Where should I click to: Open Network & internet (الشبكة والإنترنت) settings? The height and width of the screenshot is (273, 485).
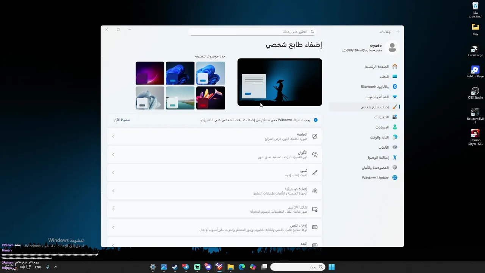[x=365, y=97]
